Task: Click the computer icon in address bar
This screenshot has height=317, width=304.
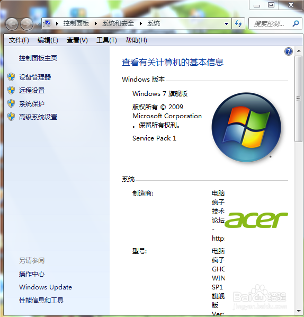Action: (x=48, y=24)
